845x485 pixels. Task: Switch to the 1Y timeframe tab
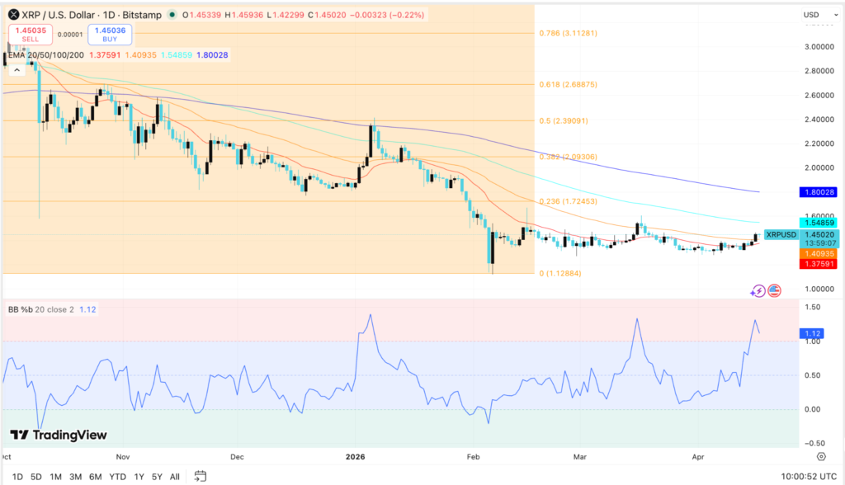point(137,477)
